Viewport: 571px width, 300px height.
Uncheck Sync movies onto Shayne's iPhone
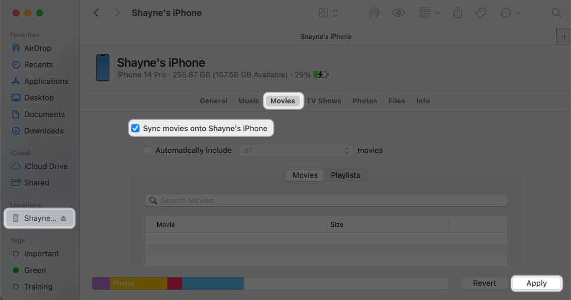(x=135, y=128)
